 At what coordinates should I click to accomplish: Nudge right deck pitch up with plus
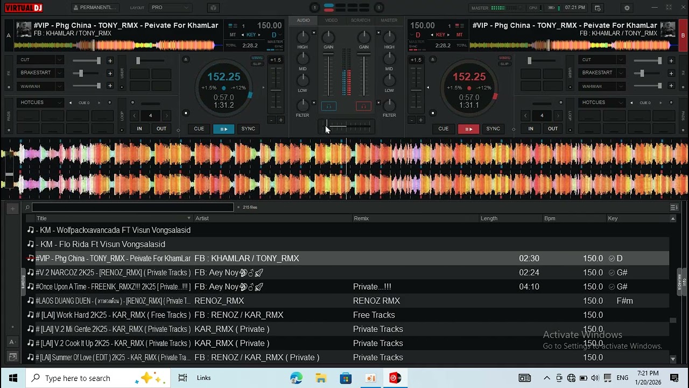(420, 120)
